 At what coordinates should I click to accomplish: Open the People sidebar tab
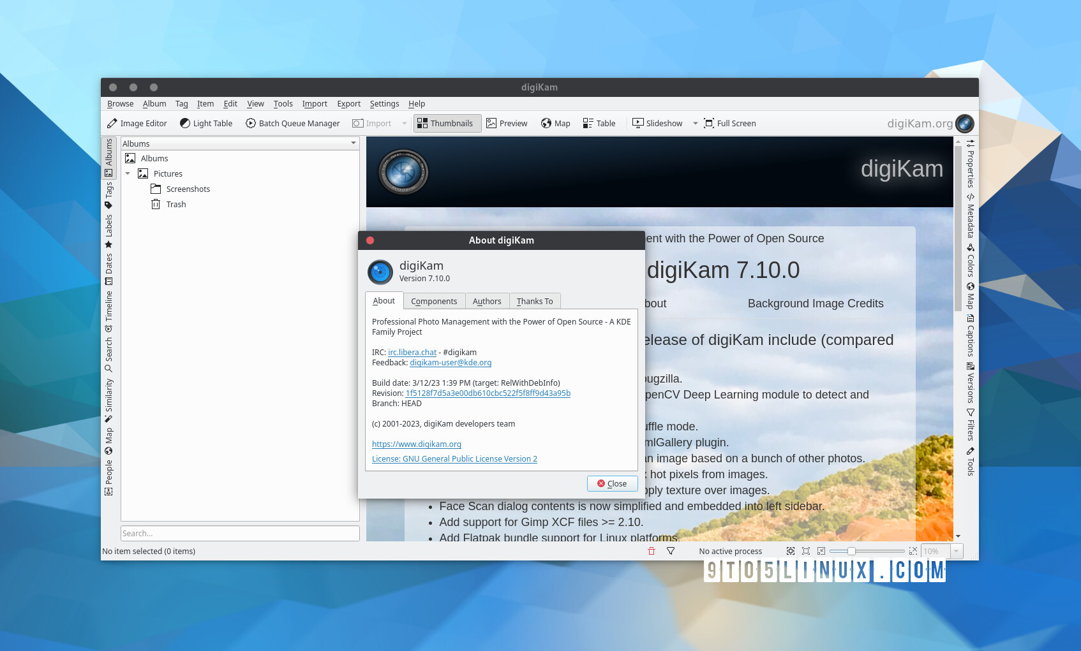coord(108,477)
